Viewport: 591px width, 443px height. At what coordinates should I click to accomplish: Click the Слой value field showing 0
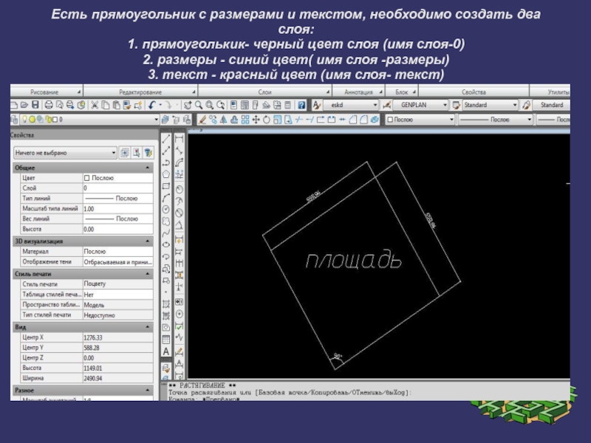(117, 188)
